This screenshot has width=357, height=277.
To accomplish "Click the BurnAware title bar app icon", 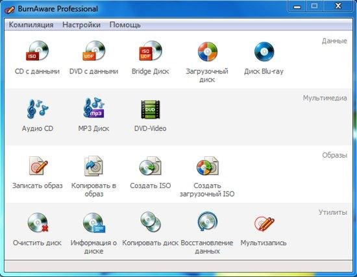I will 10,9.
